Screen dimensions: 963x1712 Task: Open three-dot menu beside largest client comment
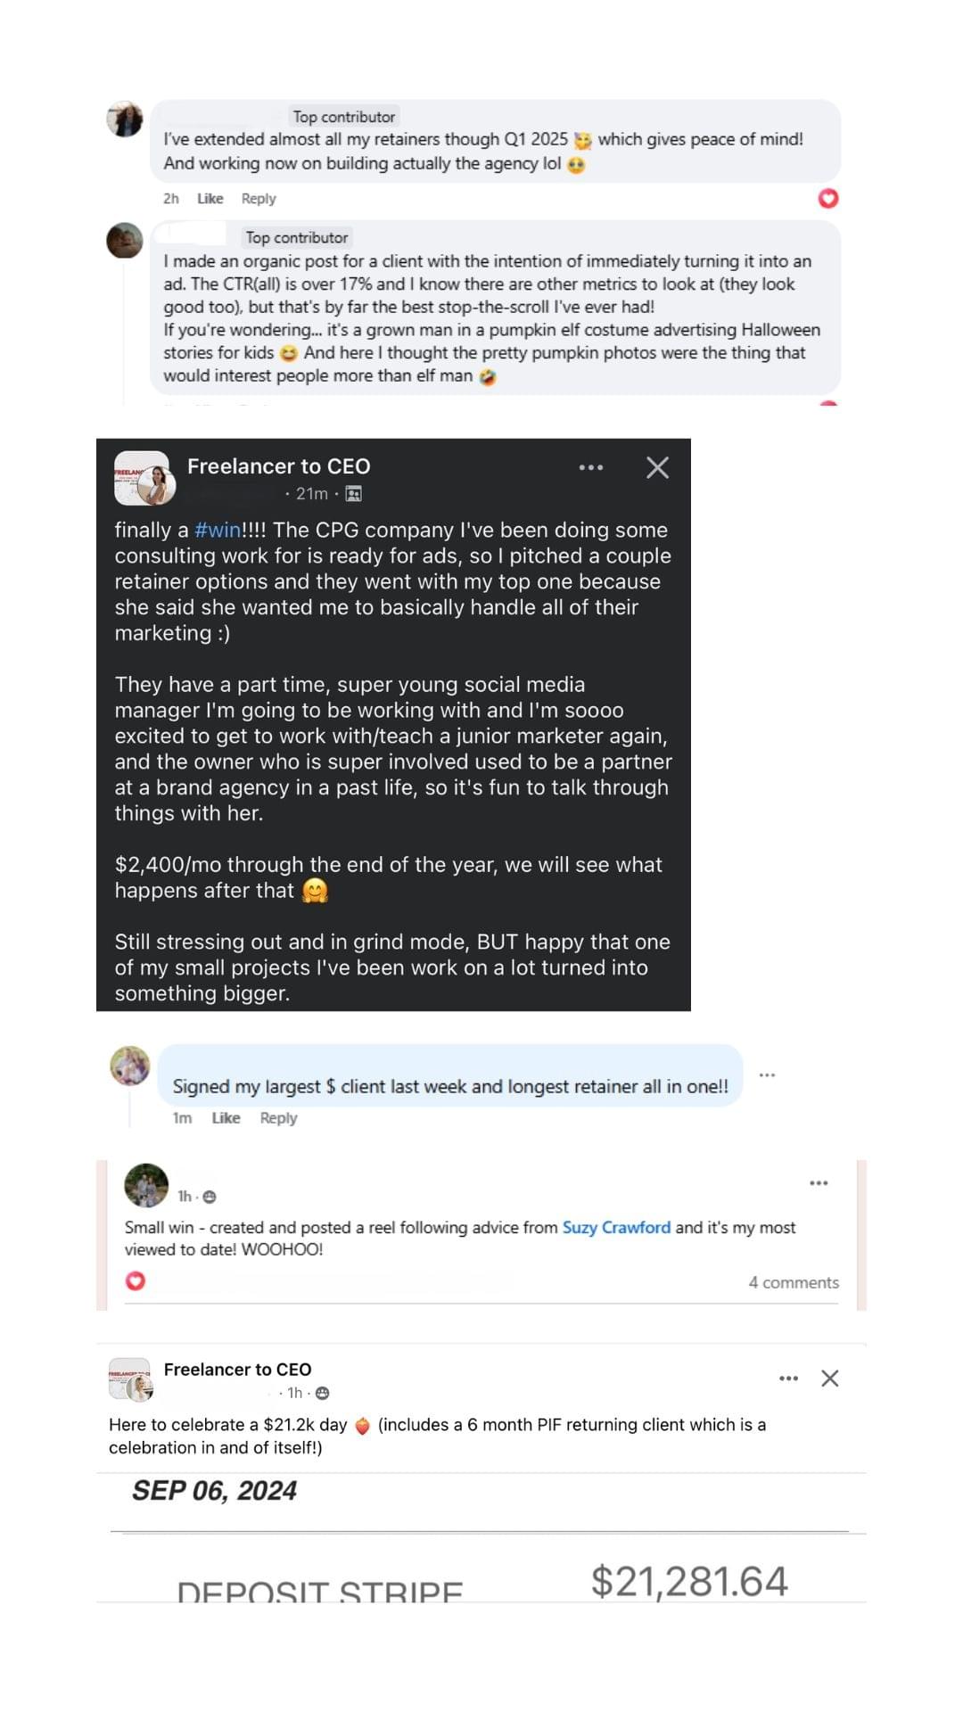tap(767, 1075)
